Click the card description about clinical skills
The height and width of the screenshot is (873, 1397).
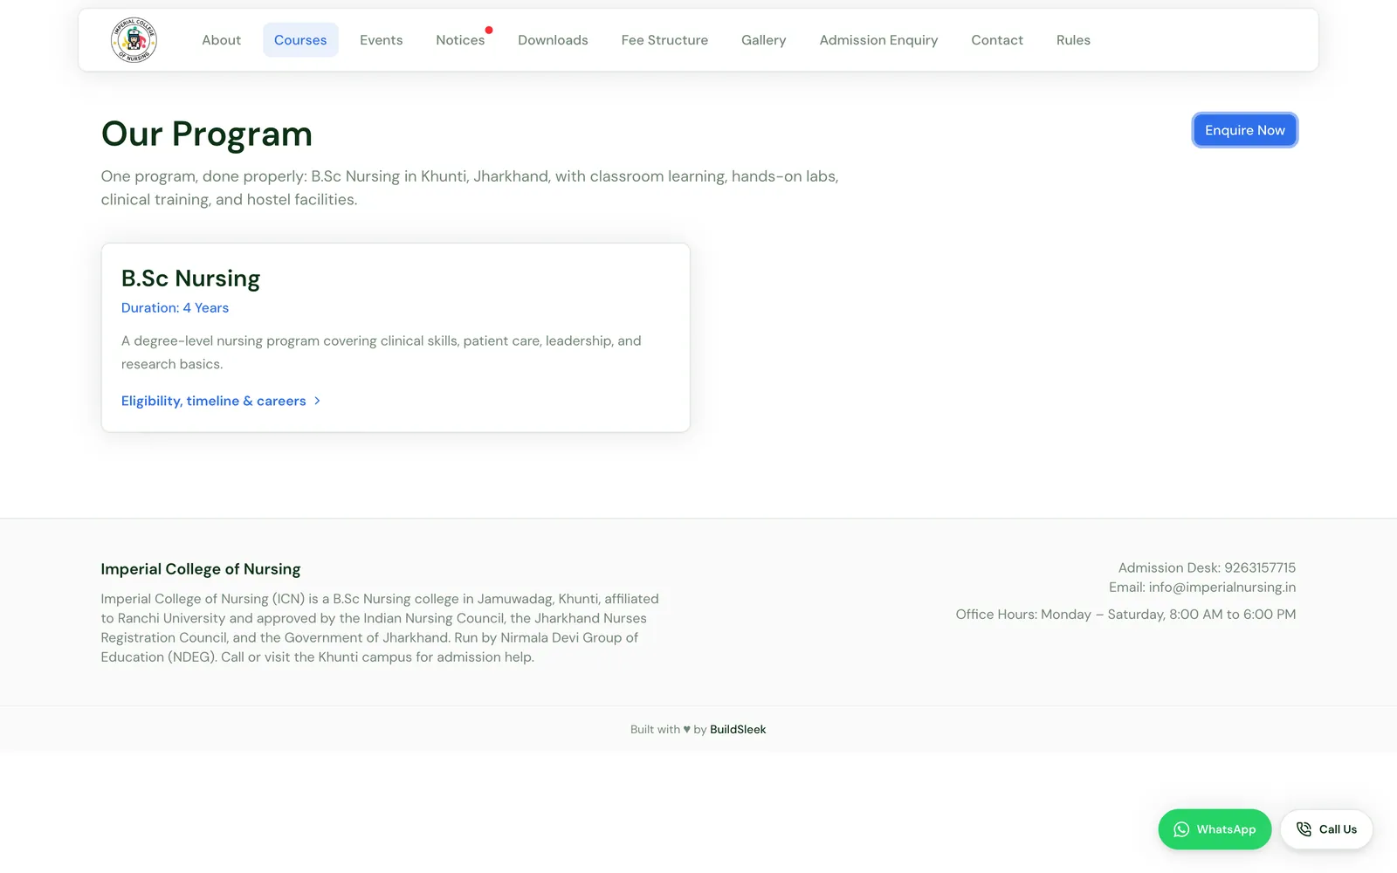pyautogui.click(x=382, y=353)
